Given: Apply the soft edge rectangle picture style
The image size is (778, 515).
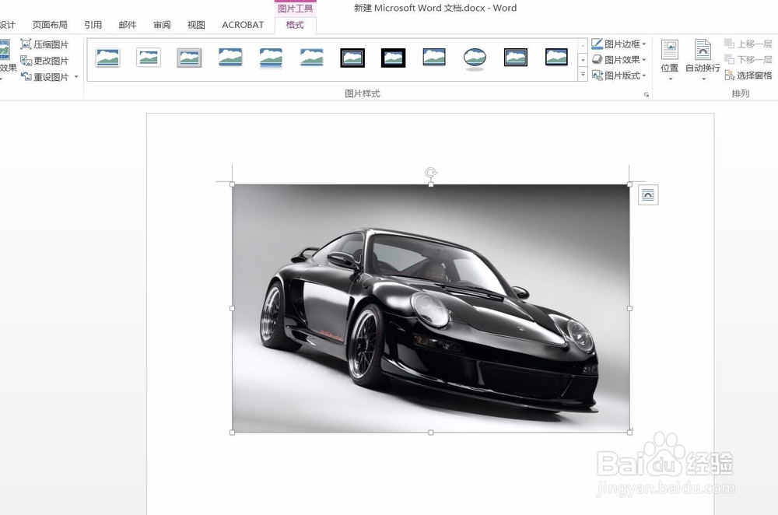Looking at the screenshot, I should [x=312, y=58].
